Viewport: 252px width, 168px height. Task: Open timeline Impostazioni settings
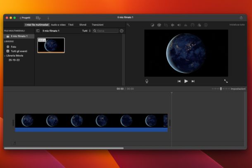[238, 89]
